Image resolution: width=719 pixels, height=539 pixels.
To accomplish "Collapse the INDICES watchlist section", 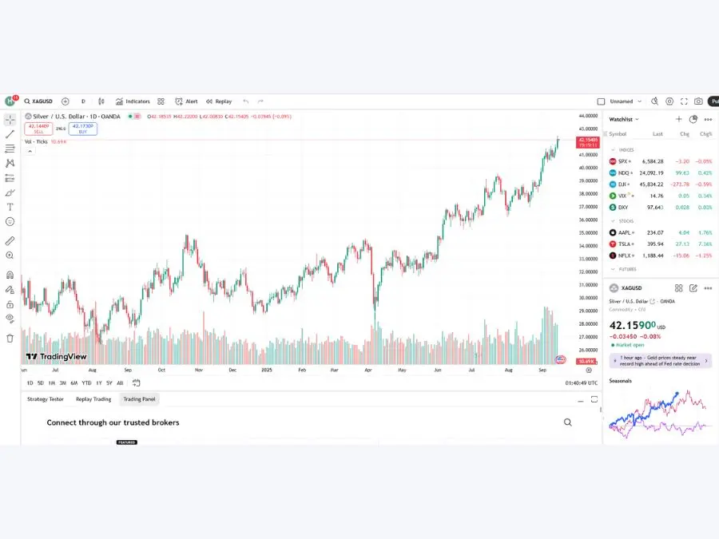I will point(614,149).
